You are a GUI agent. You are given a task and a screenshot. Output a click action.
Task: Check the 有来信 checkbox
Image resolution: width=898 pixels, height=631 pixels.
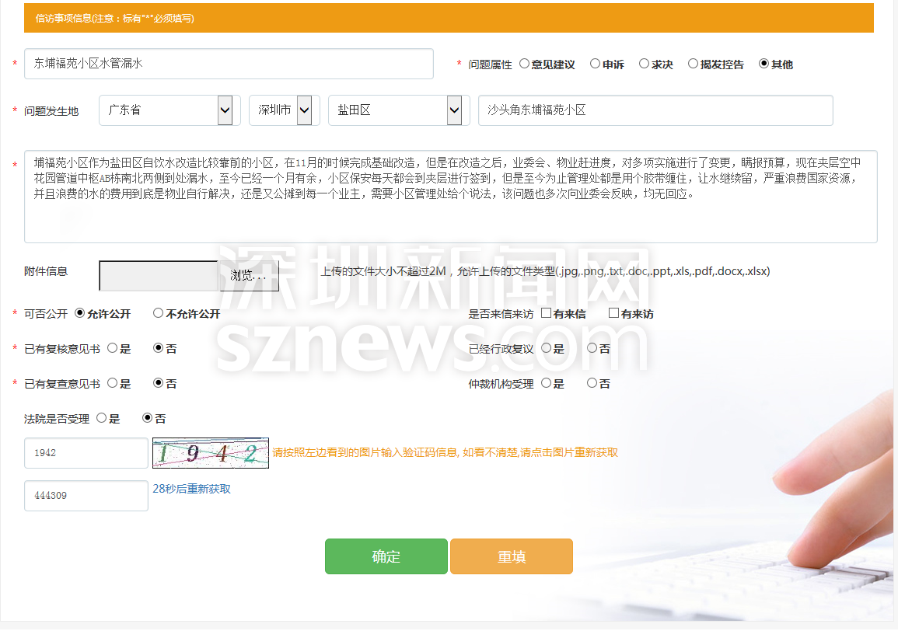click(546, 313)
